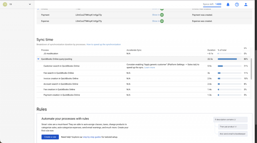Open the company selector dropdown chevron
The width and height of the screenshot is (257, 143).
[x=30, y=4]
